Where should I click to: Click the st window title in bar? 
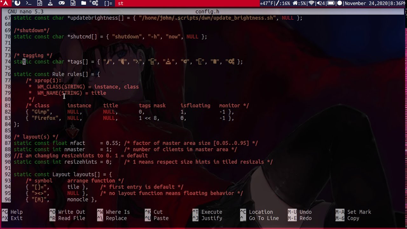click(x=121, y=3)
